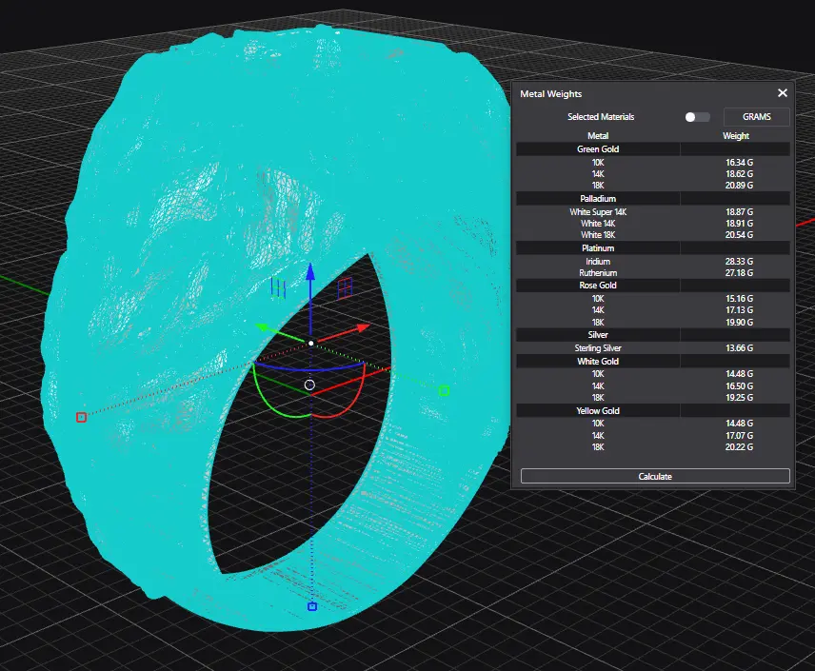
Task: Select the green square scale handle
Action: click(x=444, y=390)
